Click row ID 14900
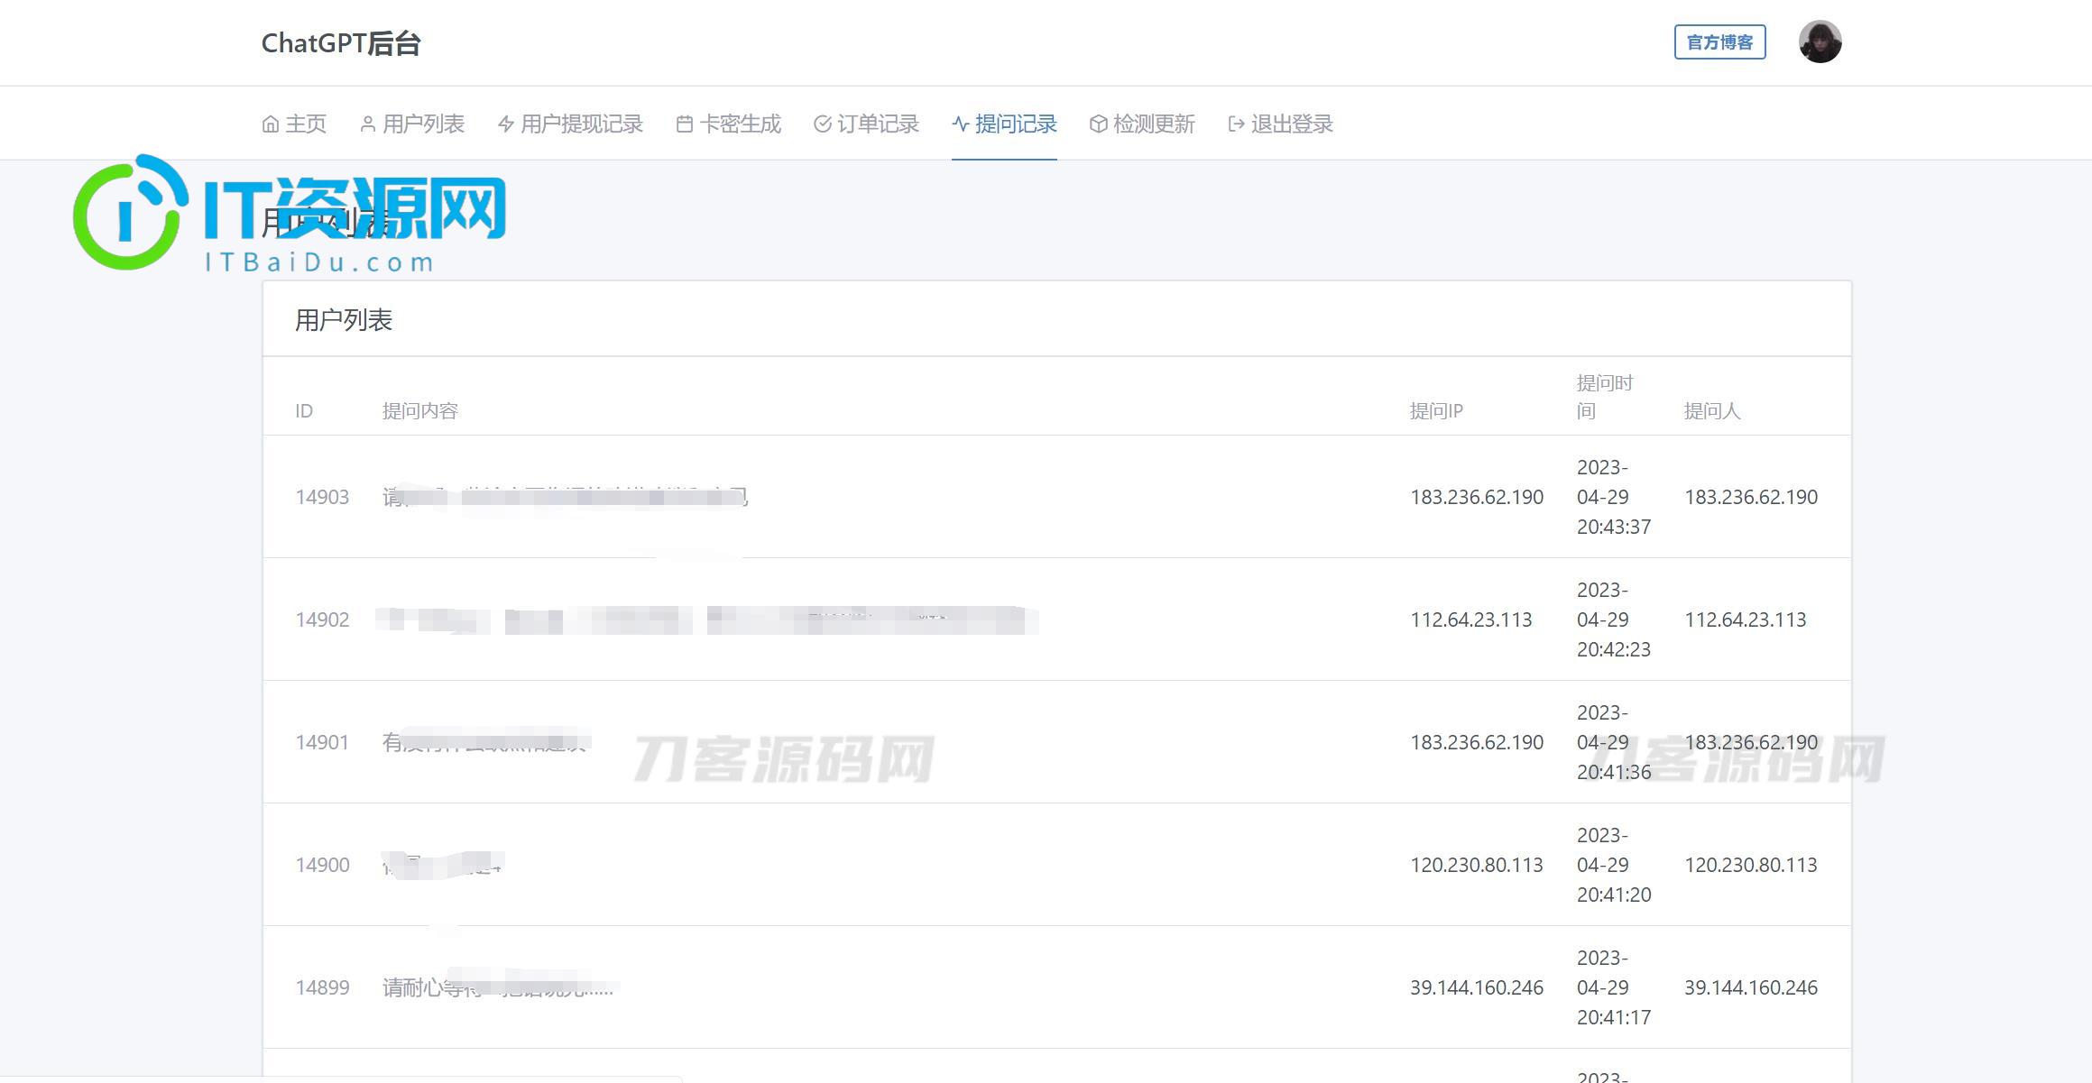Screen dimensions: 2092x1083 click(x=322, y=865)
